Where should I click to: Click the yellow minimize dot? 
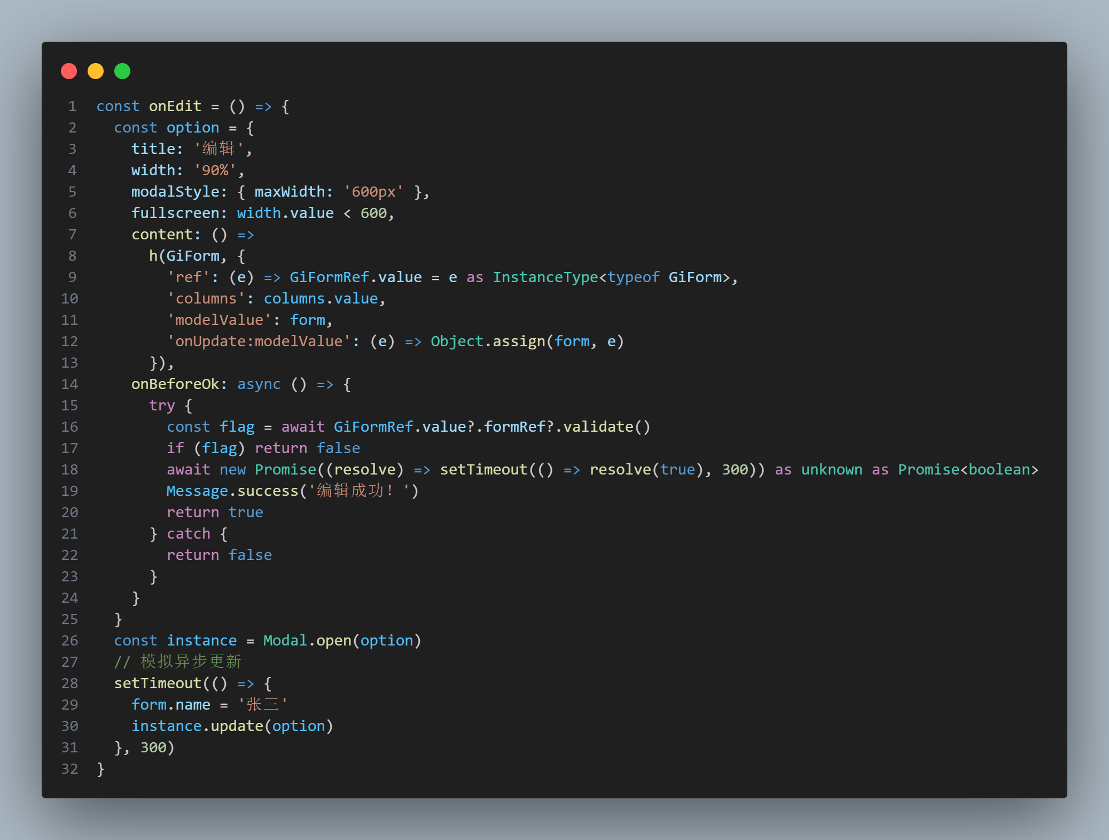[x=96, y=71]
